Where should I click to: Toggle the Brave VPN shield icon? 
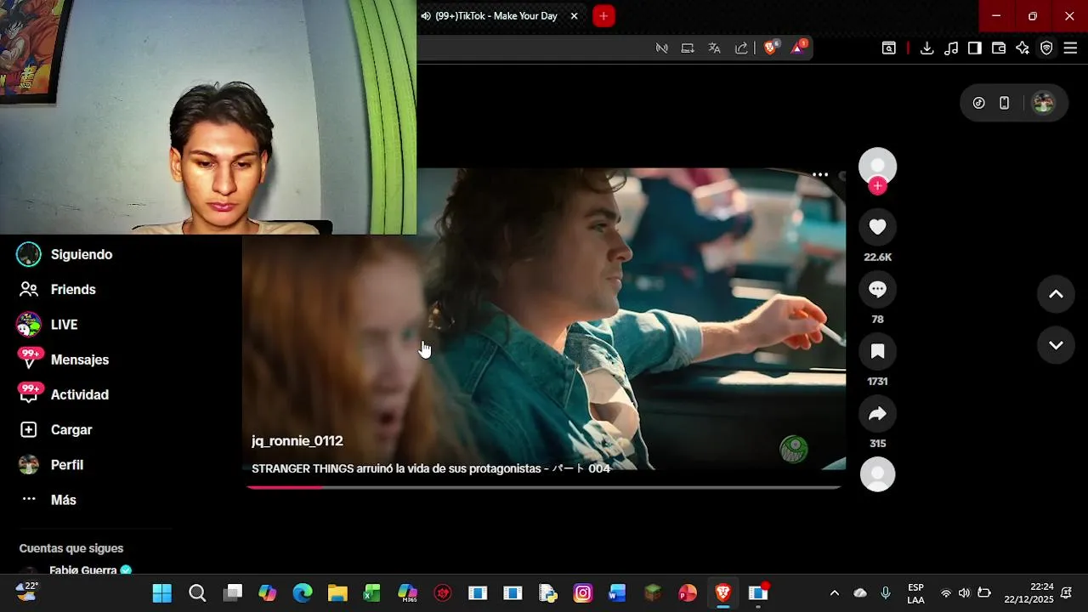pyautogui.click(x=1046, y=48)
